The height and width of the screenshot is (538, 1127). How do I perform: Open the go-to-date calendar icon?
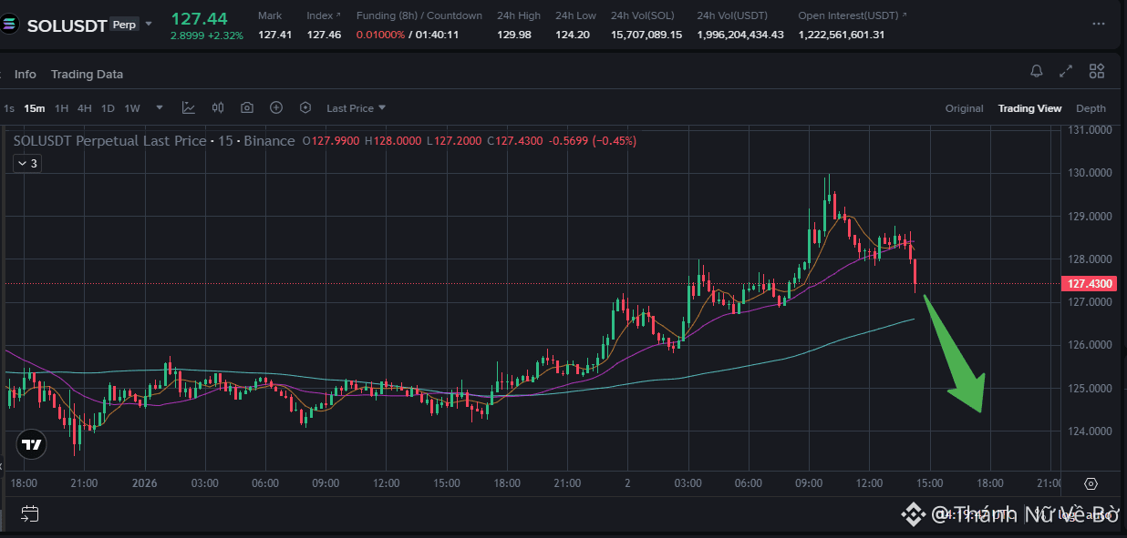click(x=28, y=513)
